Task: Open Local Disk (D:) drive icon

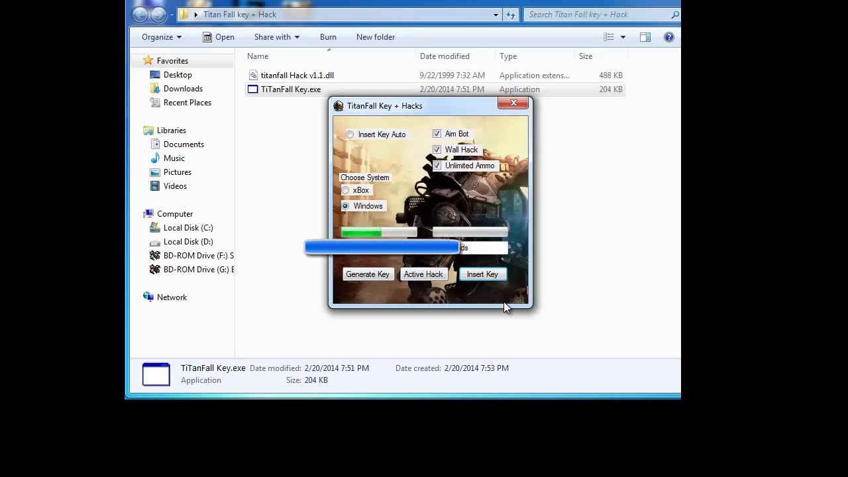Action: tap(155, 242)
